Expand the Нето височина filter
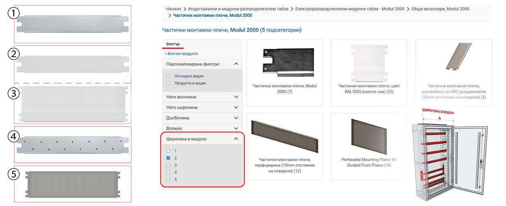The height and width of the screenshot is (206, 506). [202, 97]
